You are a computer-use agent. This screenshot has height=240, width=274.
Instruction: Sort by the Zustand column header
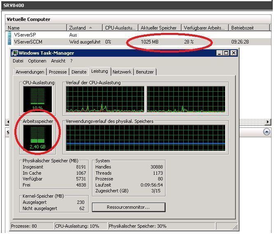85,28
